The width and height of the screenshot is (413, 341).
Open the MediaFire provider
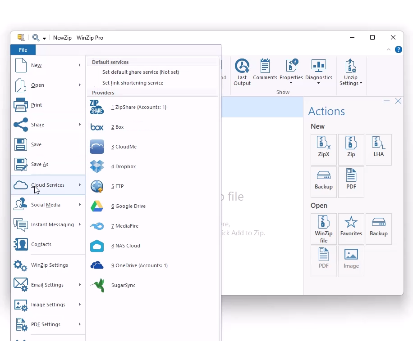coord(124,226)
